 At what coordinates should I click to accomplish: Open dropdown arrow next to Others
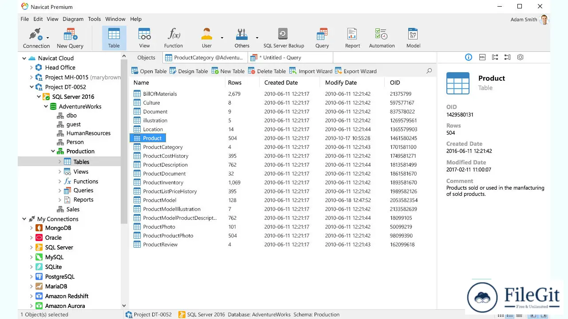(x=256, y=38)
